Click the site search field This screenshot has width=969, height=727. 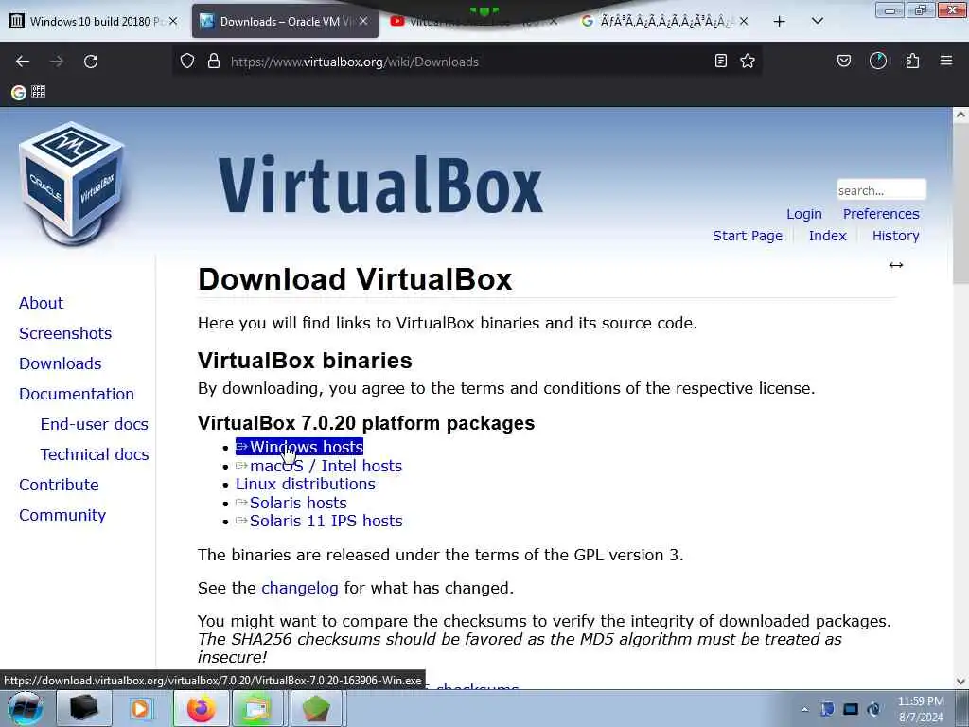pos(881,189)
